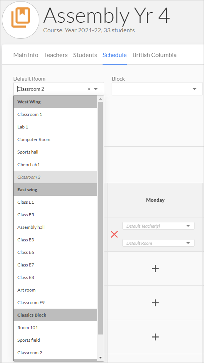Clear the Default Room selection with the x icon
204x363 pixels.
89,89
